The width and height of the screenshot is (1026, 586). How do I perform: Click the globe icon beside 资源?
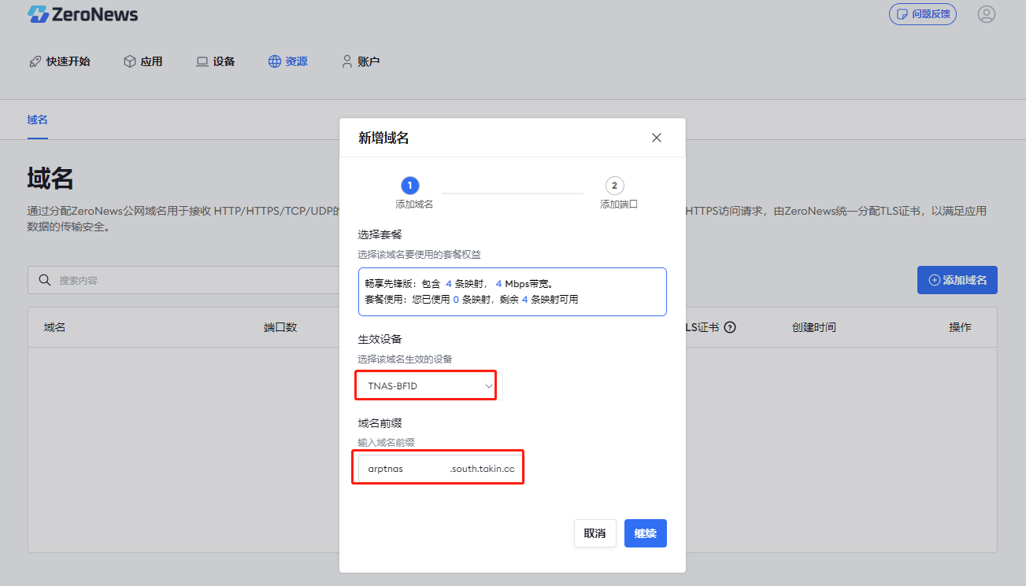tap(275, 61)
